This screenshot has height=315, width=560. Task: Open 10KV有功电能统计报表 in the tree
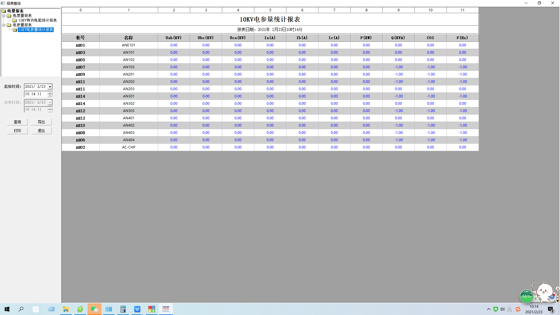[38, 20]
